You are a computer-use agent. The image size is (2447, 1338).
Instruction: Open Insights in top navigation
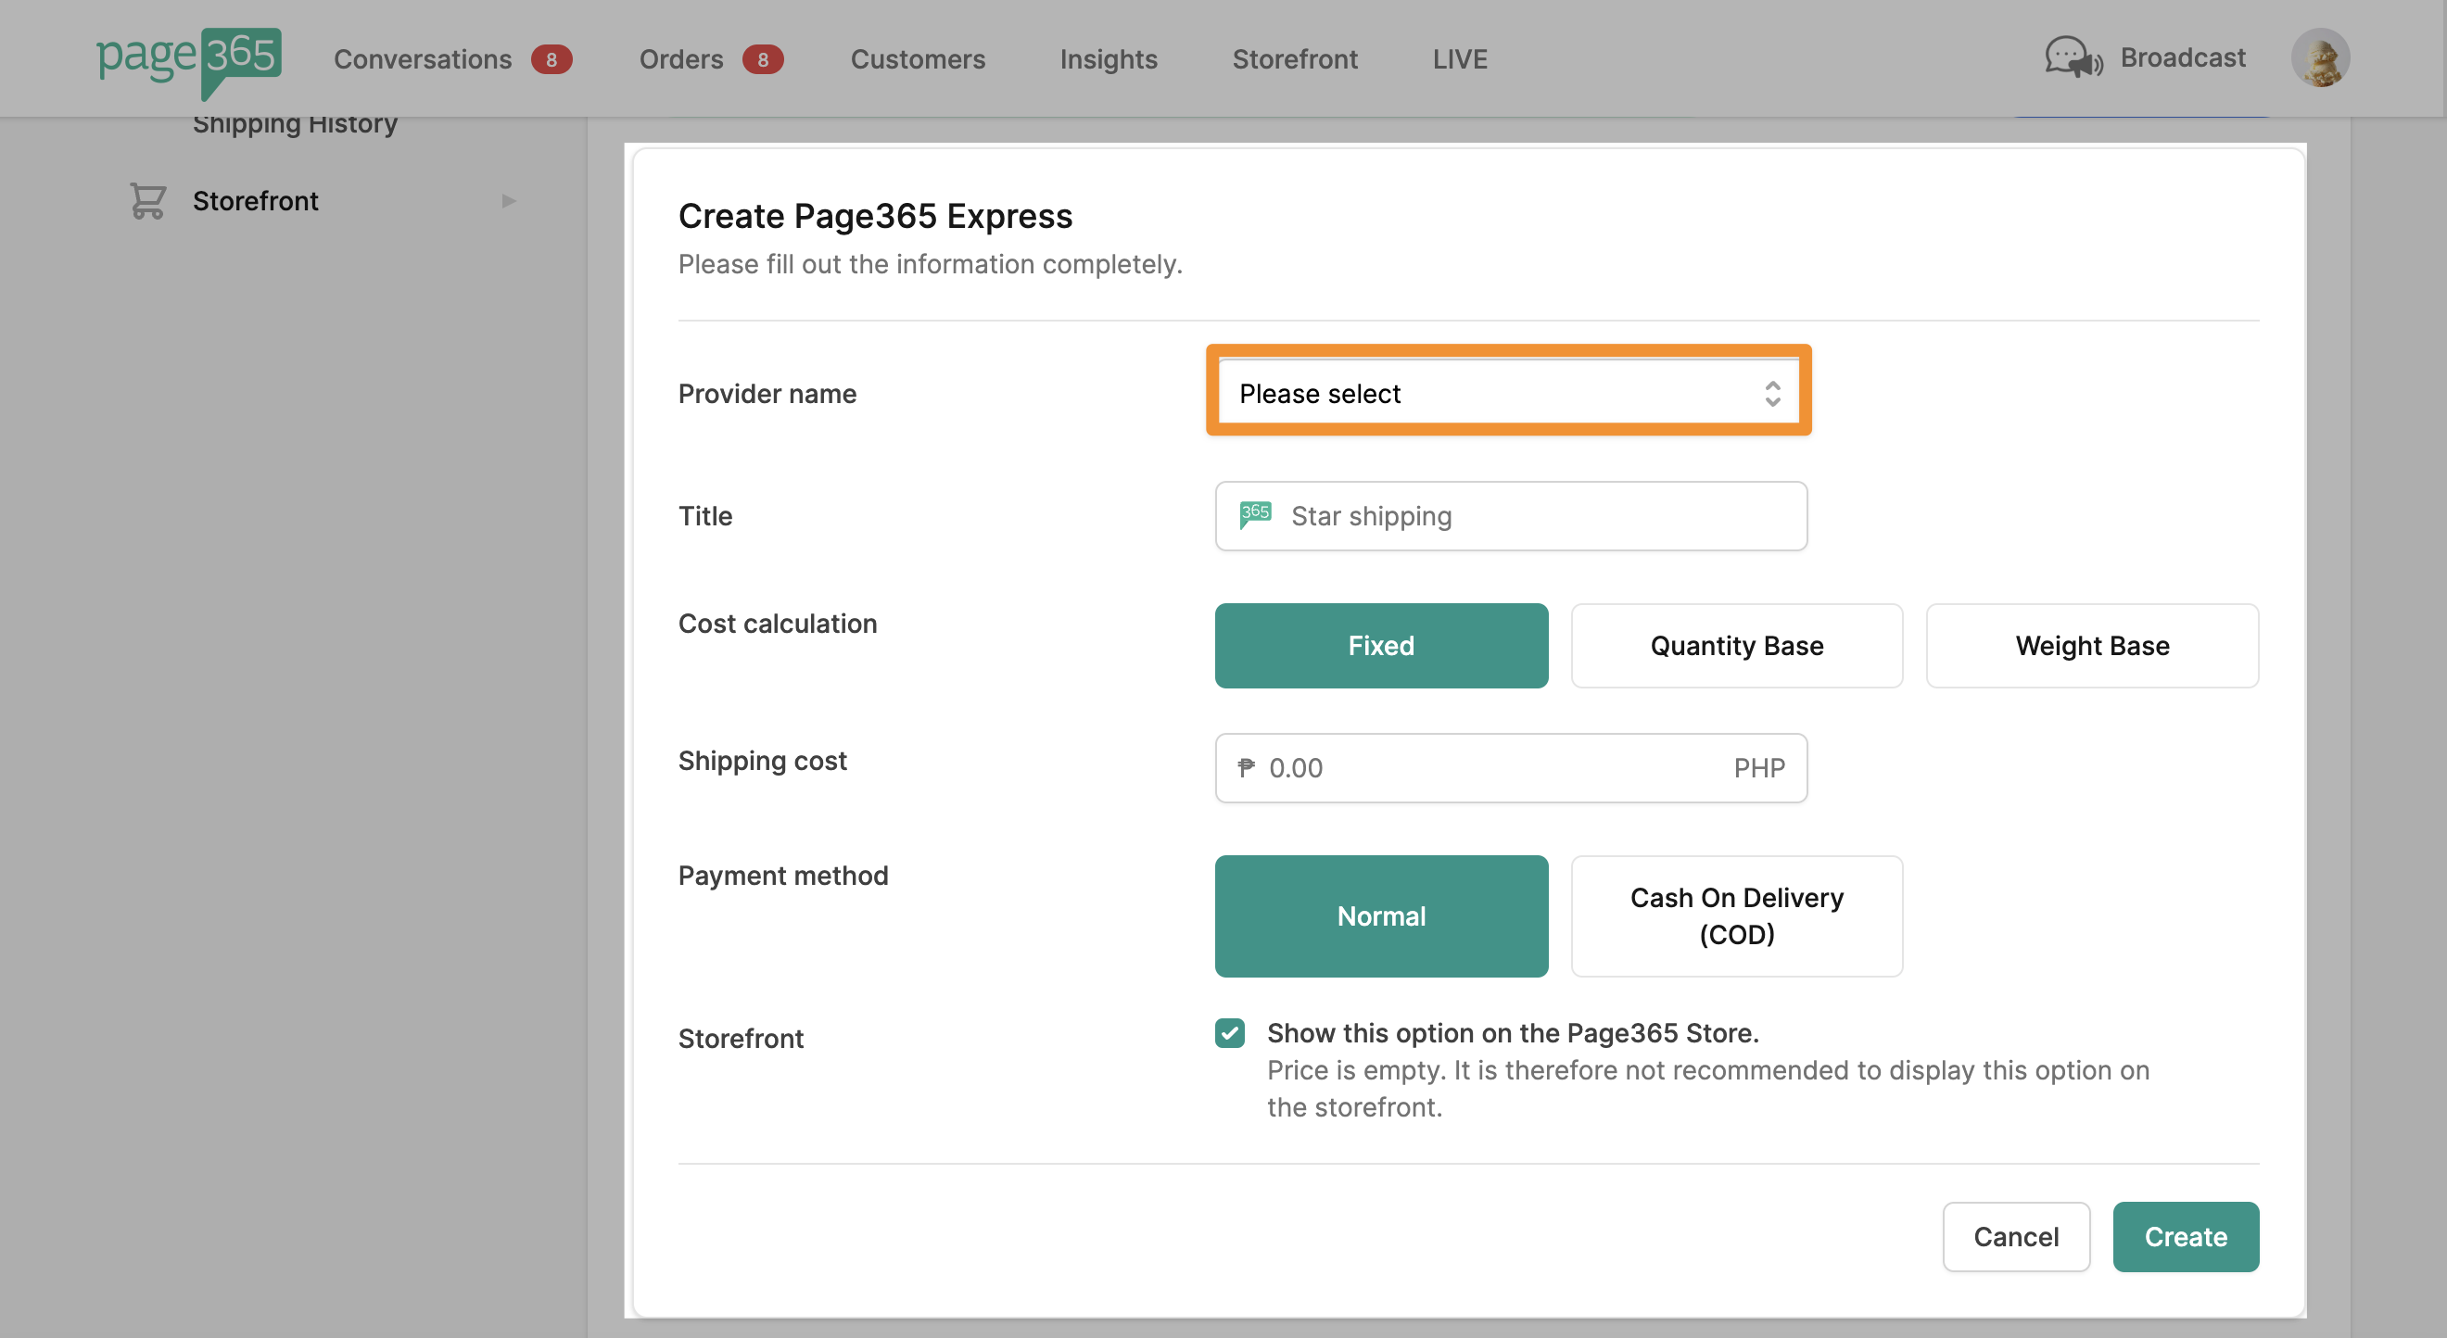pyautogui.click(x=1109, y=59)
